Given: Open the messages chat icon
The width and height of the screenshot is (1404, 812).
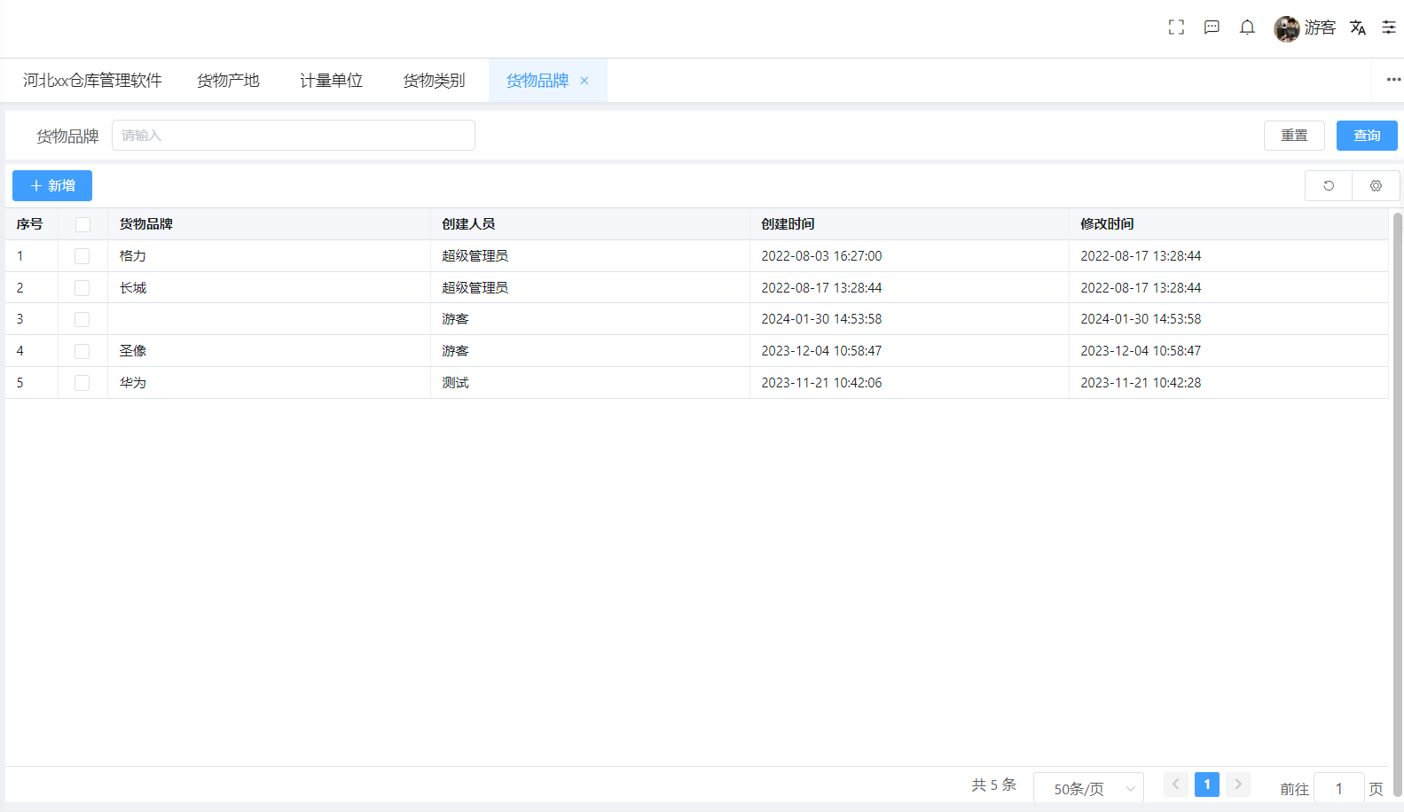Looking at the screenshot, I should point(1212,27).
